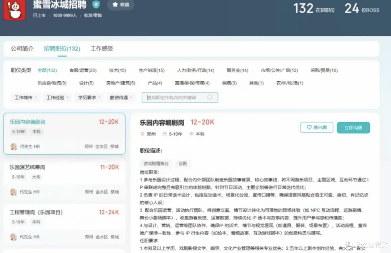The width and height of the screenshot is (391, 253).
Task: Click the 职位描述 heading
Action: pos(151,151)
